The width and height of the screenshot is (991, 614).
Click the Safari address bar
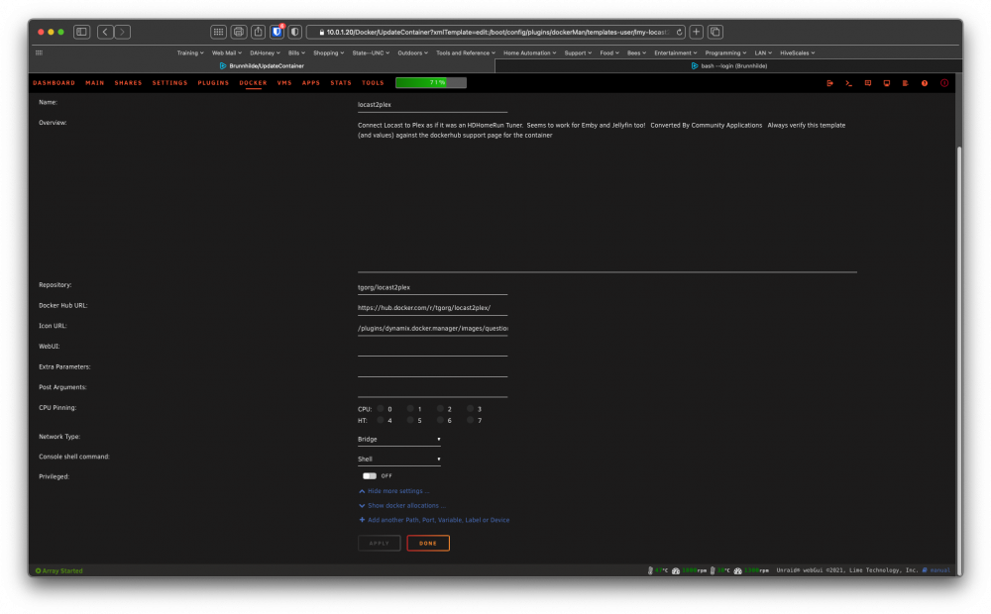tap(496, 33)
